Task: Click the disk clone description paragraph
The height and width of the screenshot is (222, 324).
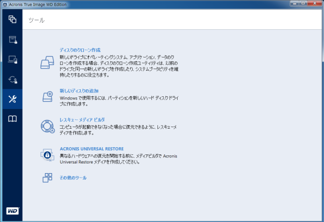Action: point(119,66)
